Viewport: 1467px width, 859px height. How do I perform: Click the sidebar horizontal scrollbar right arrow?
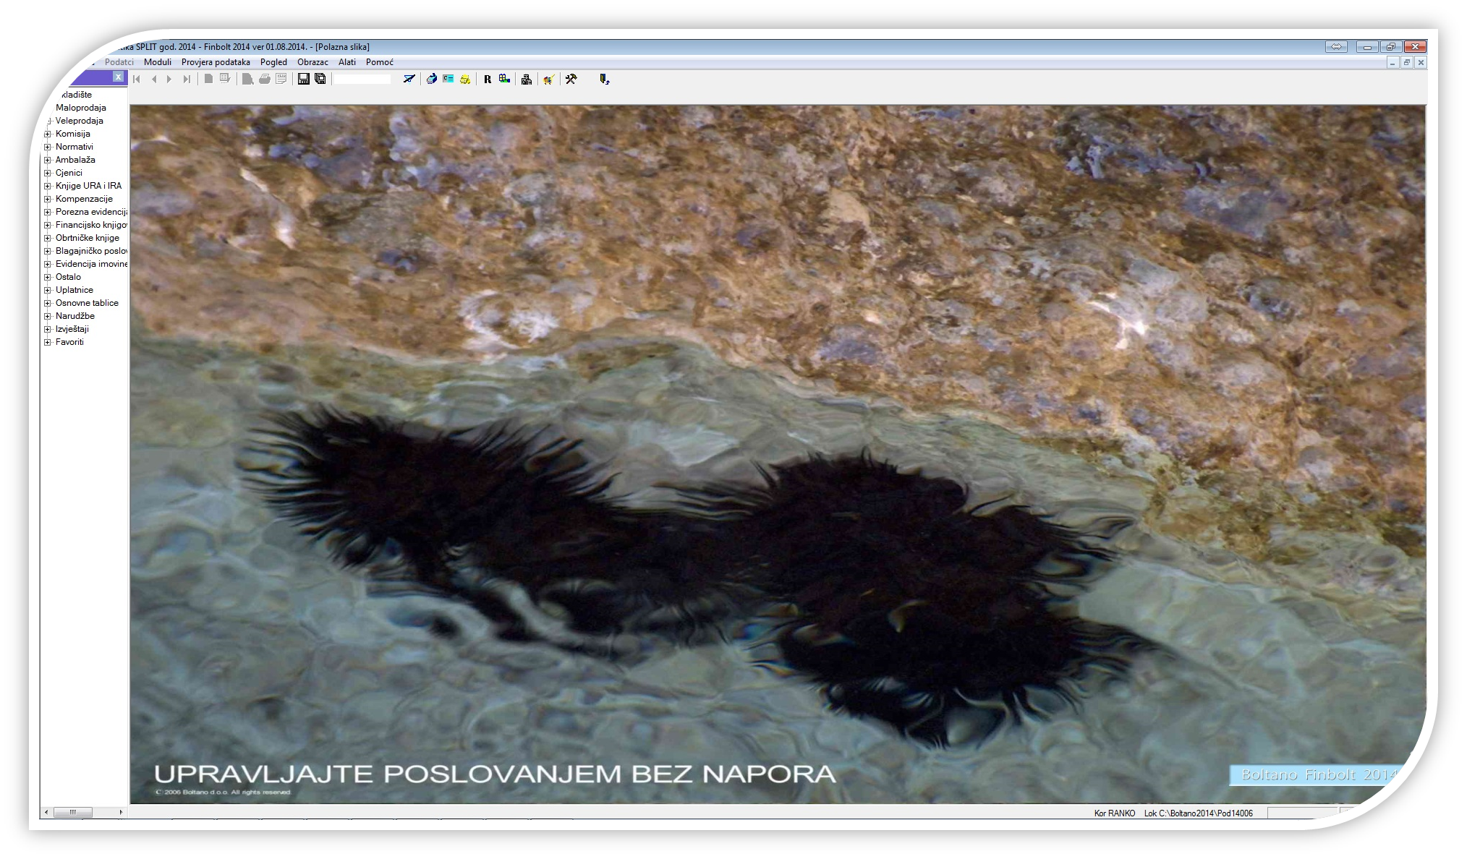pyautogui.click(x=121, y=812)
